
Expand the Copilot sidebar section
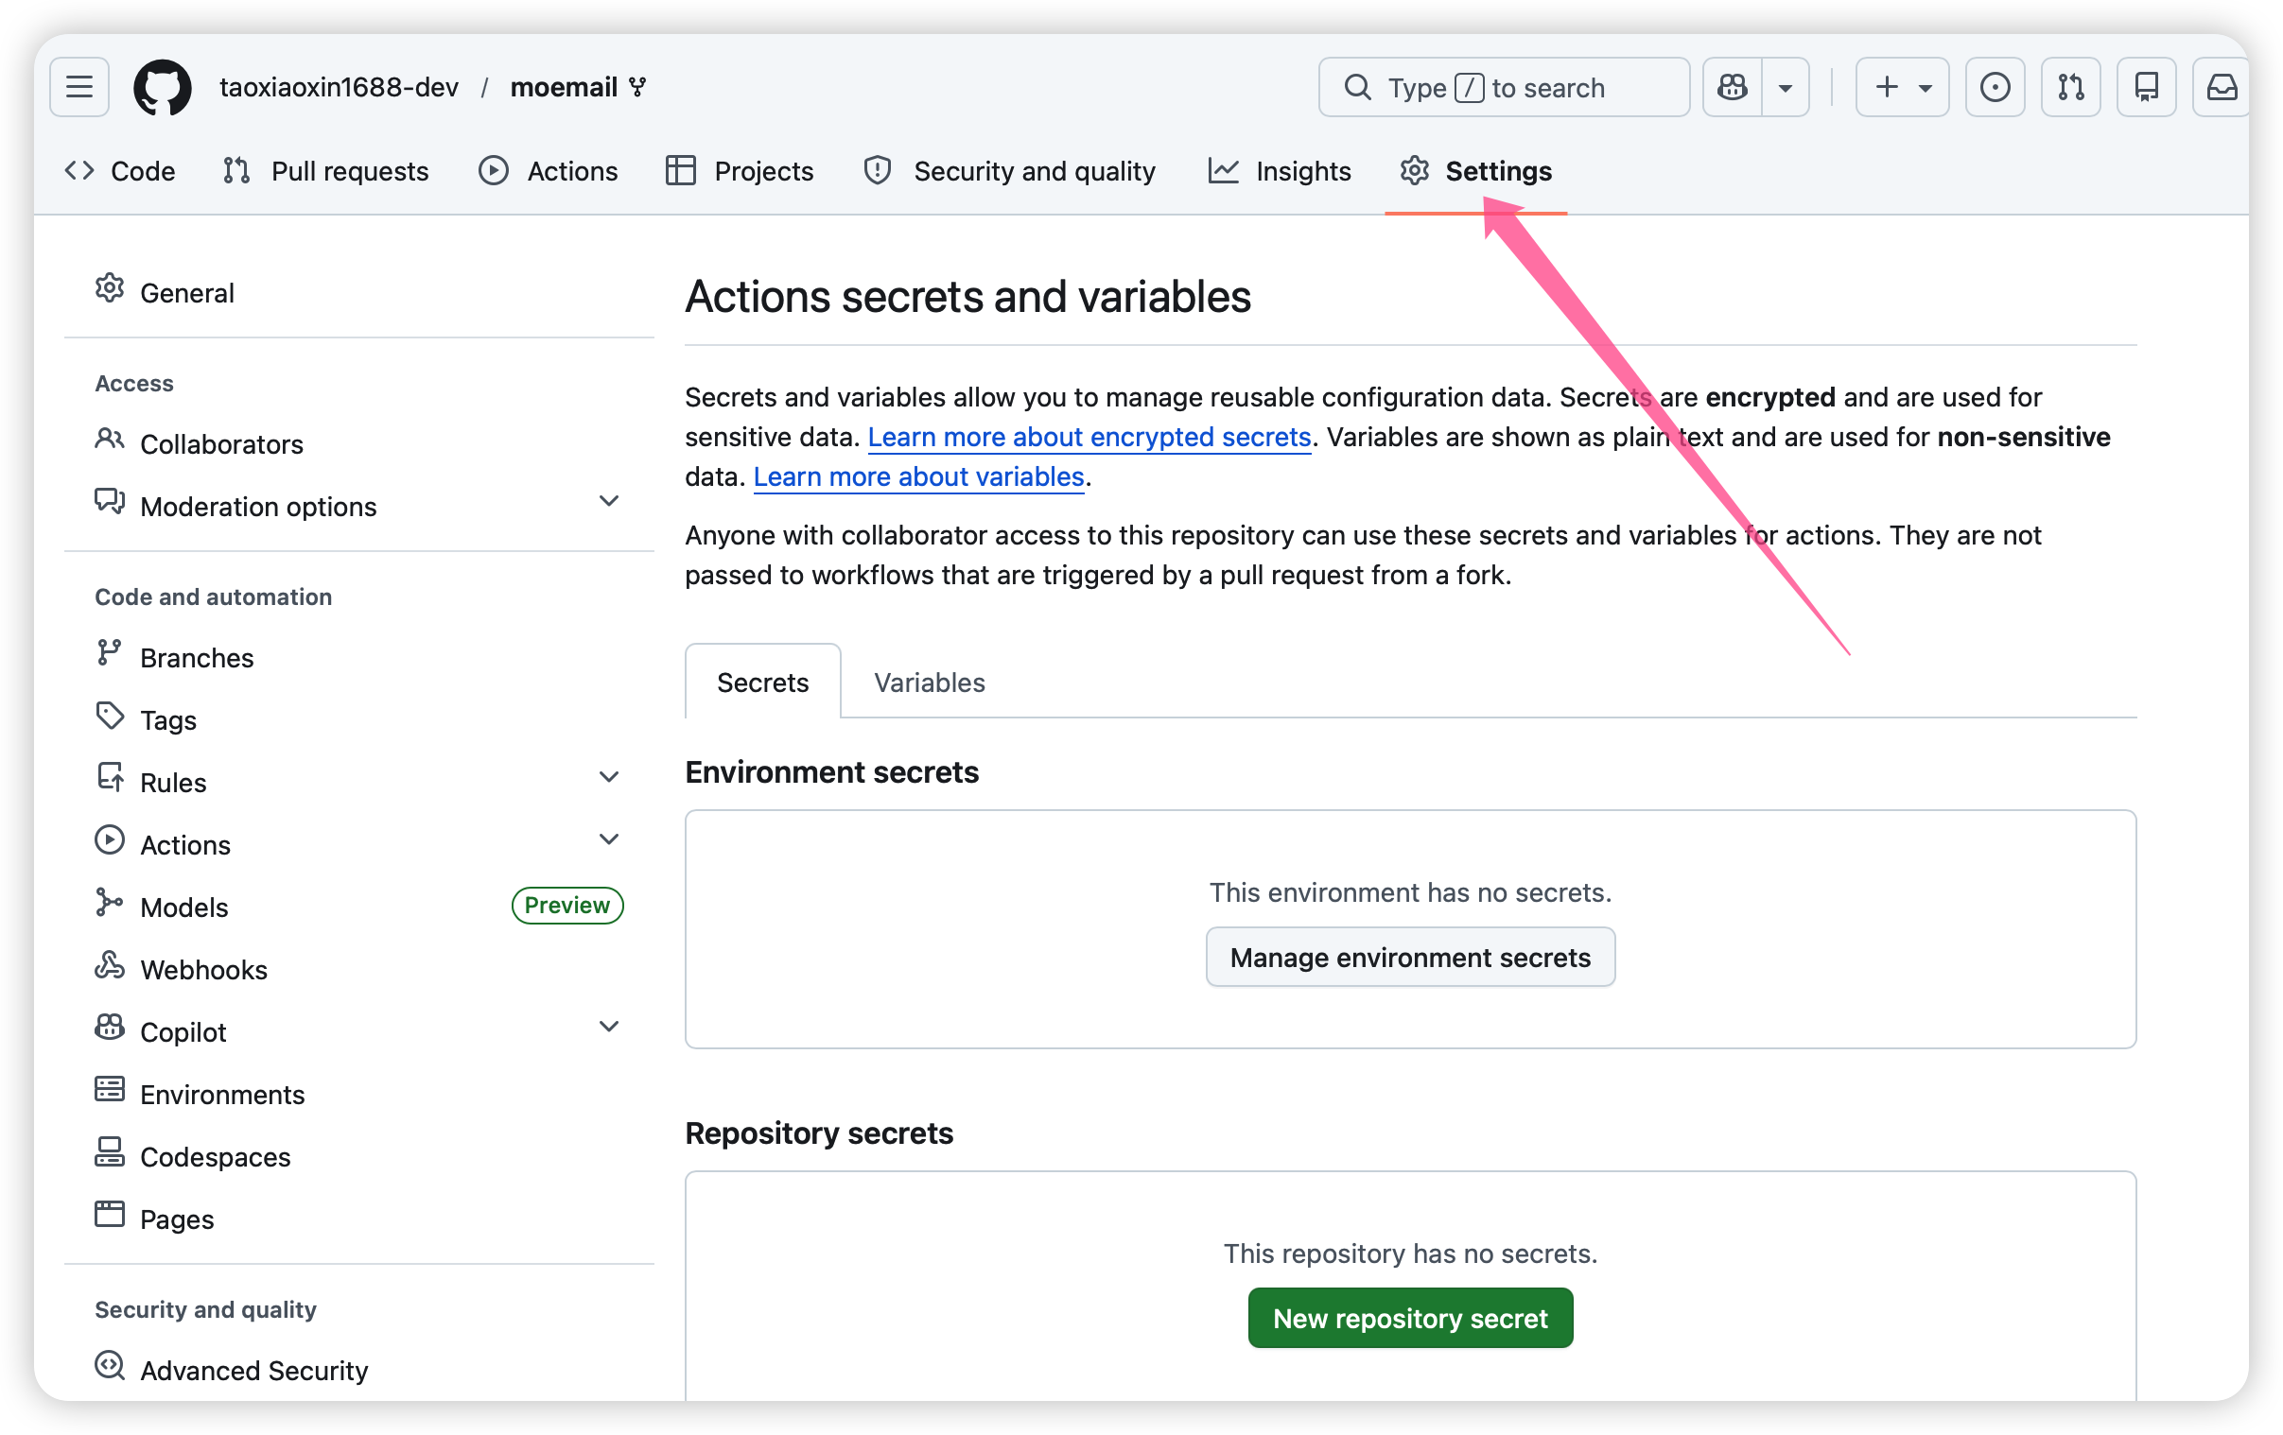[609, 1027]
